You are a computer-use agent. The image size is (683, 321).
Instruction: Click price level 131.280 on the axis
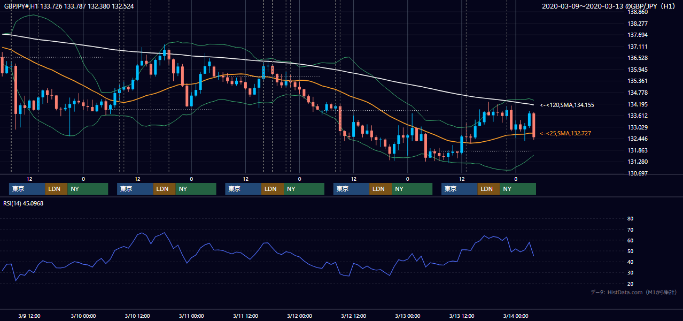coord(637,162)
